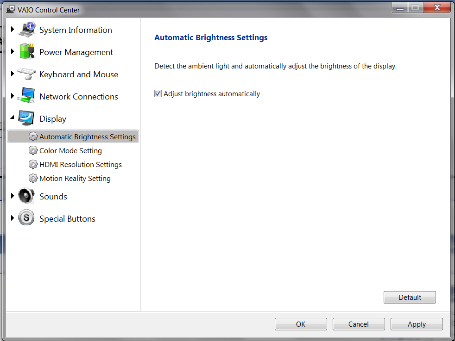
Task: Restore settings with the Default button
Action: [410, 297]
